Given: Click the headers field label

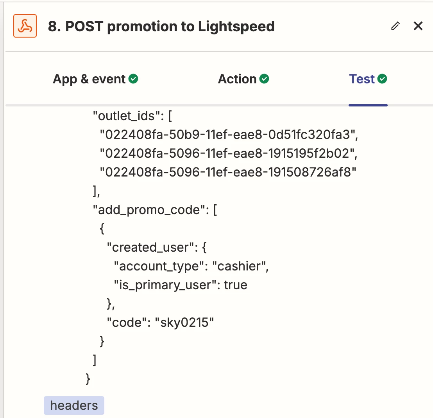Looking at the screenshot, I should 74,405.
